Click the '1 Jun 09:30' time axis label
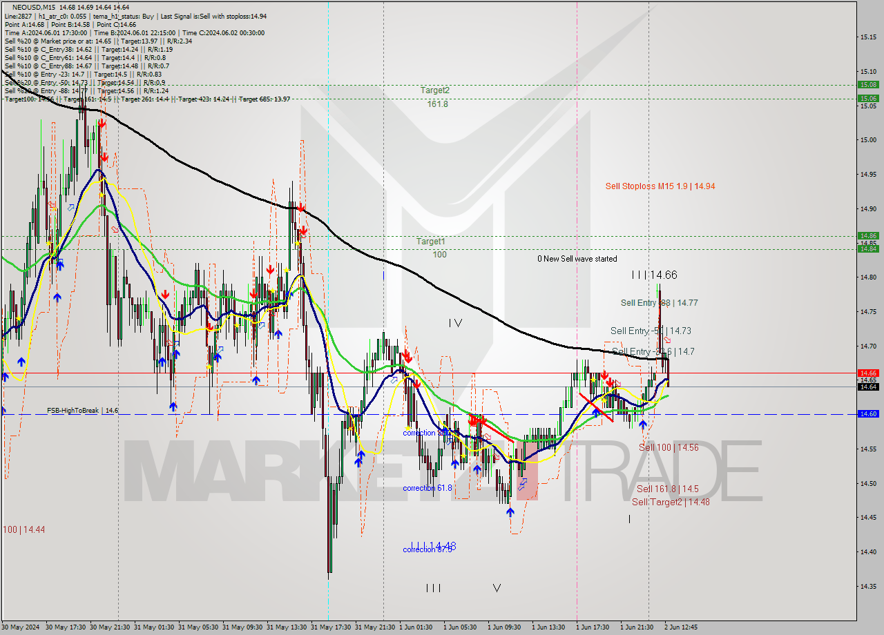Image resolution: width=884 pixels, height=635 pixels. tap(504, 627)
